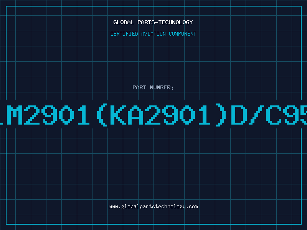Image resolution: width=307 pixels, height=230 pixels.
Task: Select the word TECHNOLOGY in heading
Action: pos(176,22)
